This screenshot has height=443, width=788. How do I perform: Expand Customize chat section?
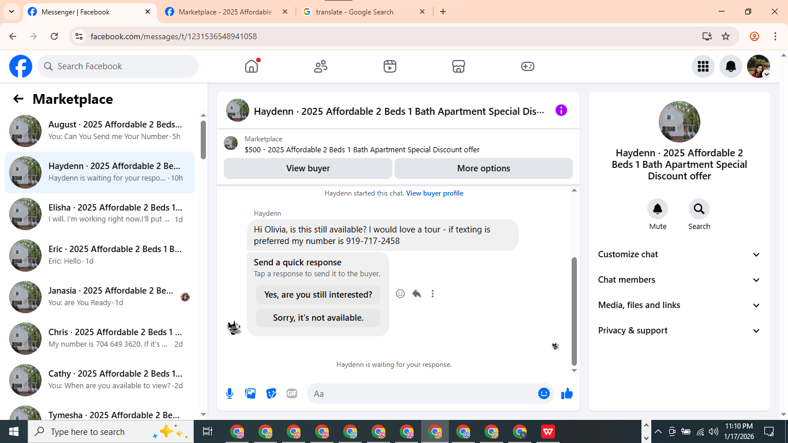coord(680,254)
